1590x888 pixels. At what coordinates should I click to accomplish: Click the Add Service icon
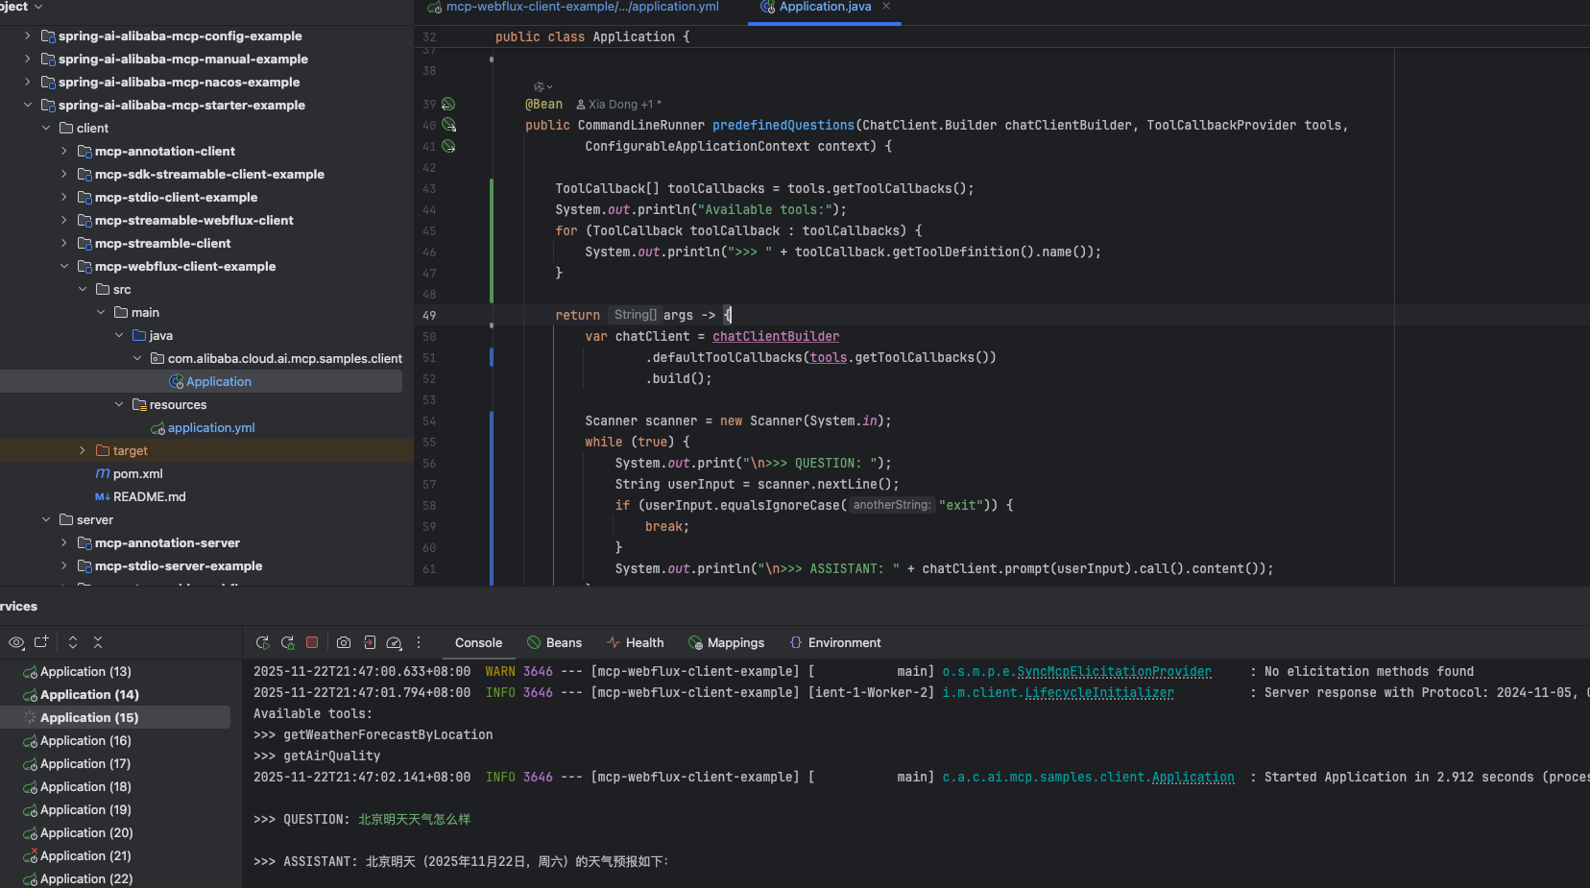[x=41, y=642]
